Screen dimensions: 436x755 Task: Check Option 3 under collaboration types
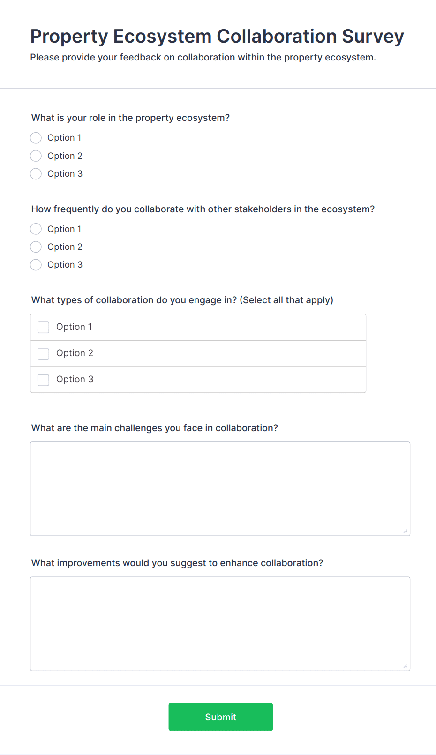[43, 380]
